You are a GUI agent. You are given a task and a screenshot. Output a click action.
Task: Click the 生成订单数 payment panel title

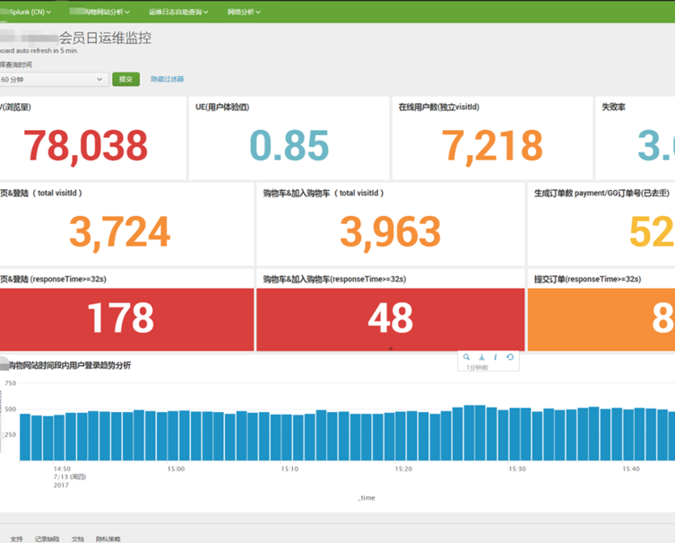pyautogui.click(x=601, y=194)
